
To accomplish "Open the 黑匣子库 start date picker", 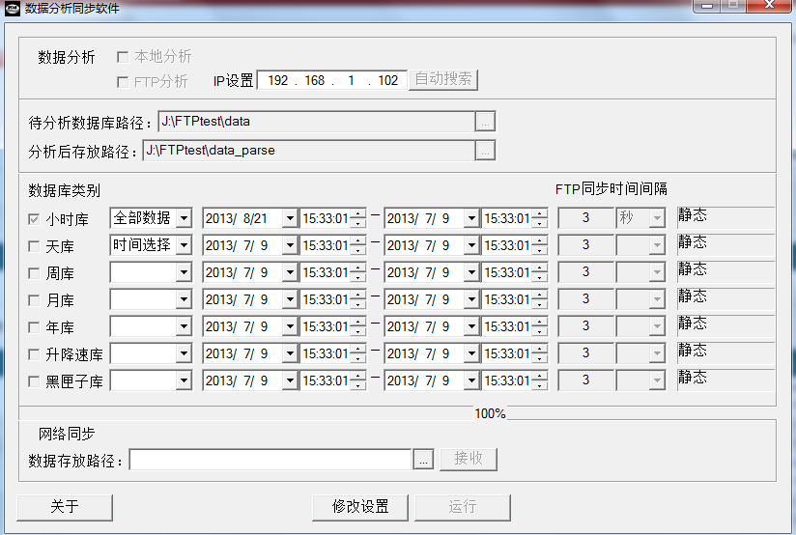I will 290,380.
